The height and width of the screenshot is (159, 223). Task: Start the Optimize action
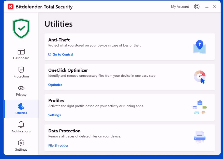point(55,85)
